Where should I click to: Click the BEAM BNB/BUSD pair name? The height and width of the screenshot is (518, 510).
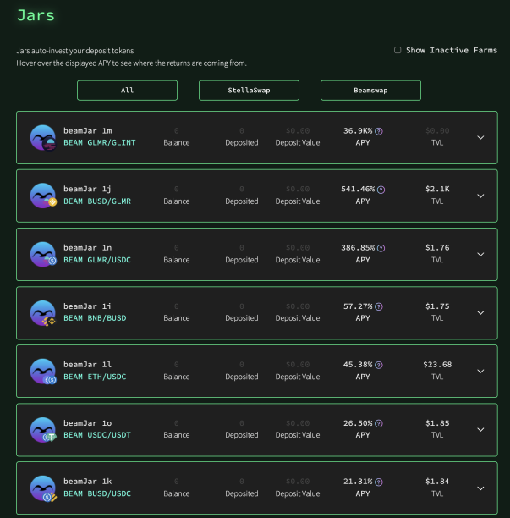95,318
